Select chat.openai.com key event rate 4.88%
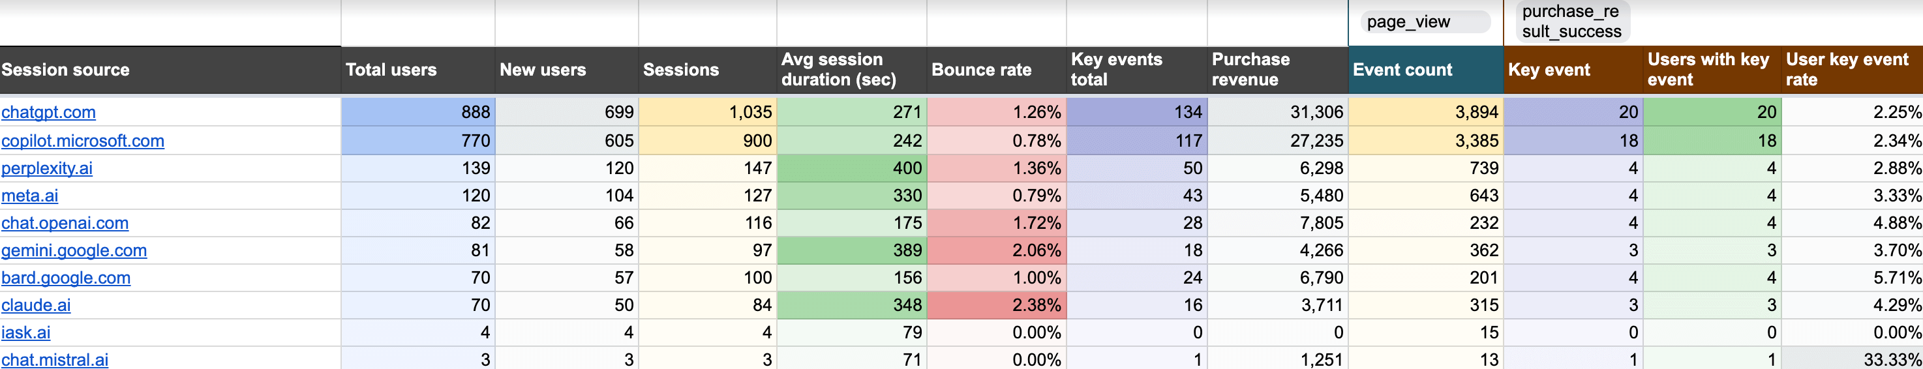 [x=1853, y=223]
